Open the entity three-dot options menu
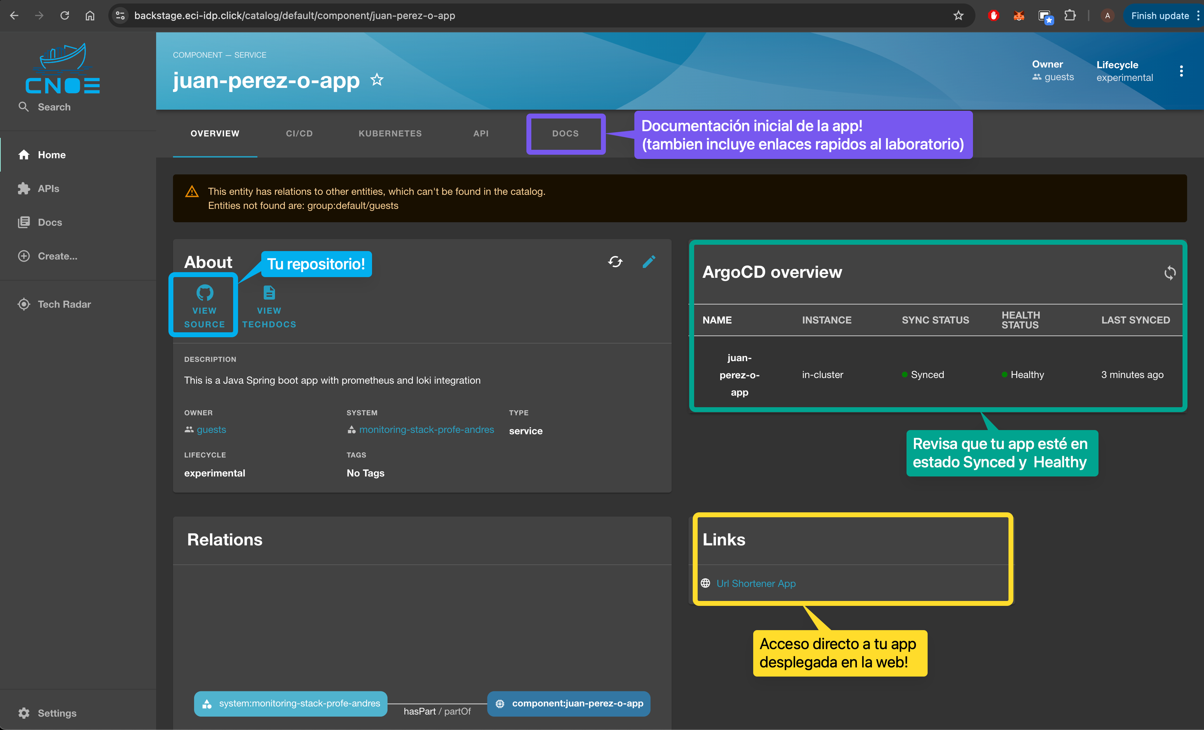 click(x=1181, y=71)
